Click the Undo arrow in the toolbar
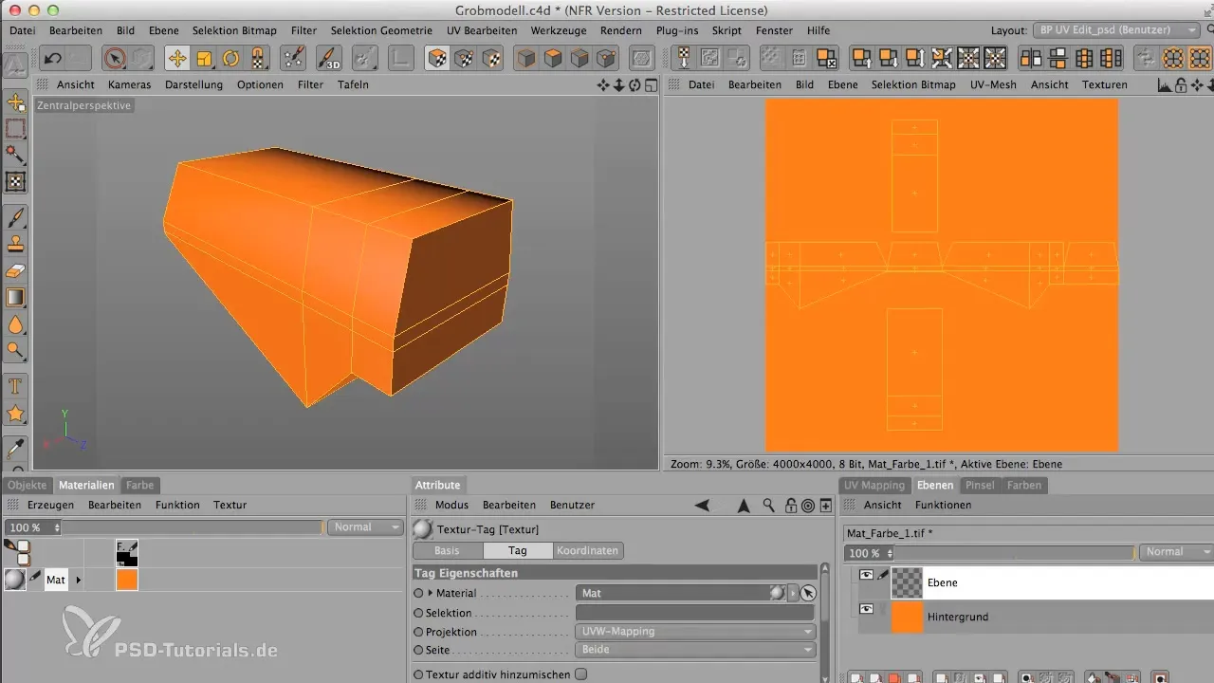 tap(53, 59)
